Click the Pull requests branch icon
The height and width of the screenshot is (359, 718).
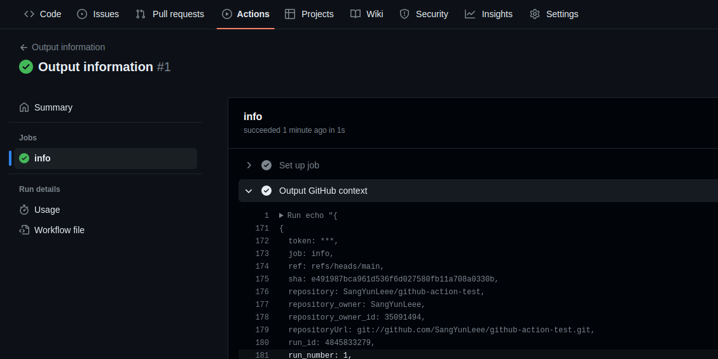141,14
